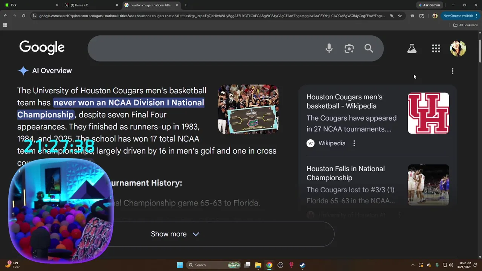Image resolution: width=482 pixels, height=271 pixels.
Task: Go back to the previous page
Action: [x=5, y=16]
